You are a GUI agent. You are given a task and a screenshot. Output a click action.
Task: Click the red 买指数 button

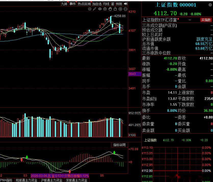pyautogui.click(x=206, y=20)
